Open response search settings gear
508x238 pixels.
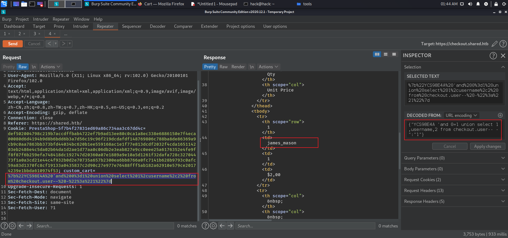[213, 226]
